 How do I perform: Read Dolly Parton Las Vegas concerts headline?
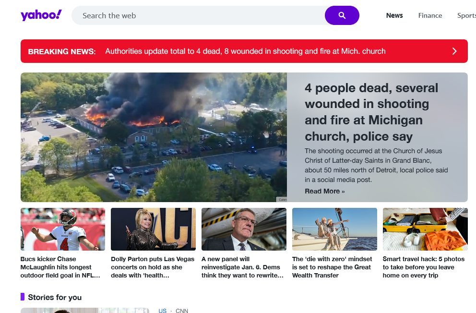pos(153,267)
